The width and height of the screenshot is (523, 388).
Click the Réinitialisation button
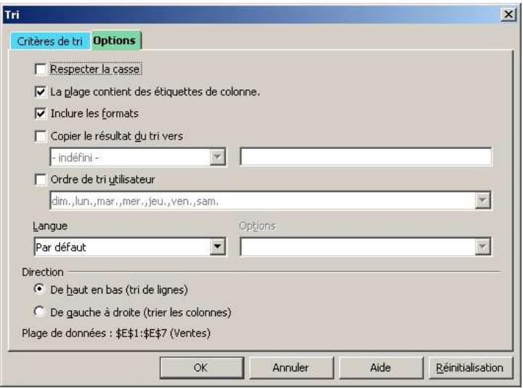point(470,368)
